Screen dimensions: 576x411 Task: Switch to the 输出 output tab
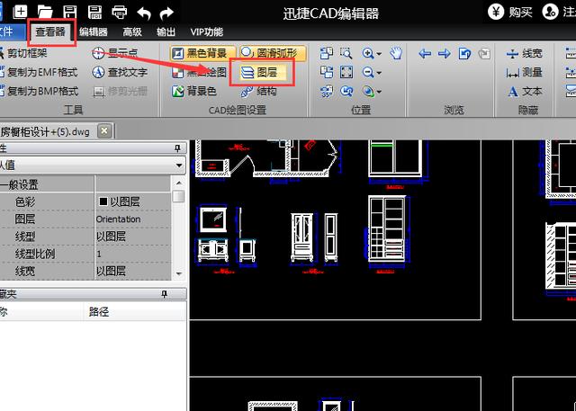coord(166,32)
